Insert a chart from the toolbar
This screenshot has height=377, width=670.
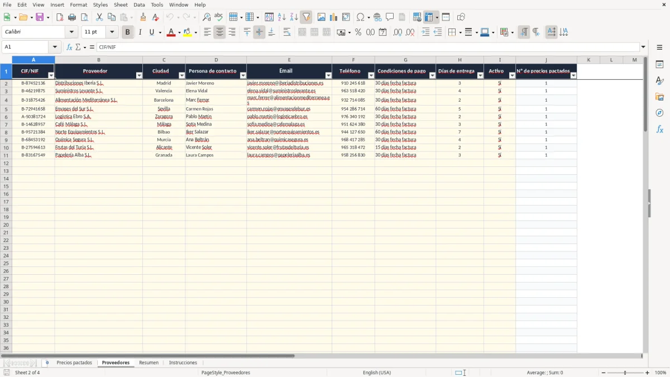pos(334,17)
